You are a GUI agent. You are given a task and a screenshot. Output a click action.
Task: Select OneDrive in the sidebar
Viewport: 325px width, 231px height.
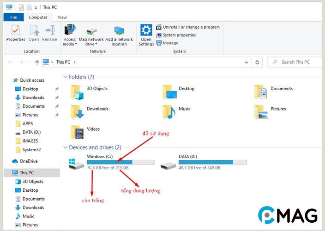[x=25, y=161]
